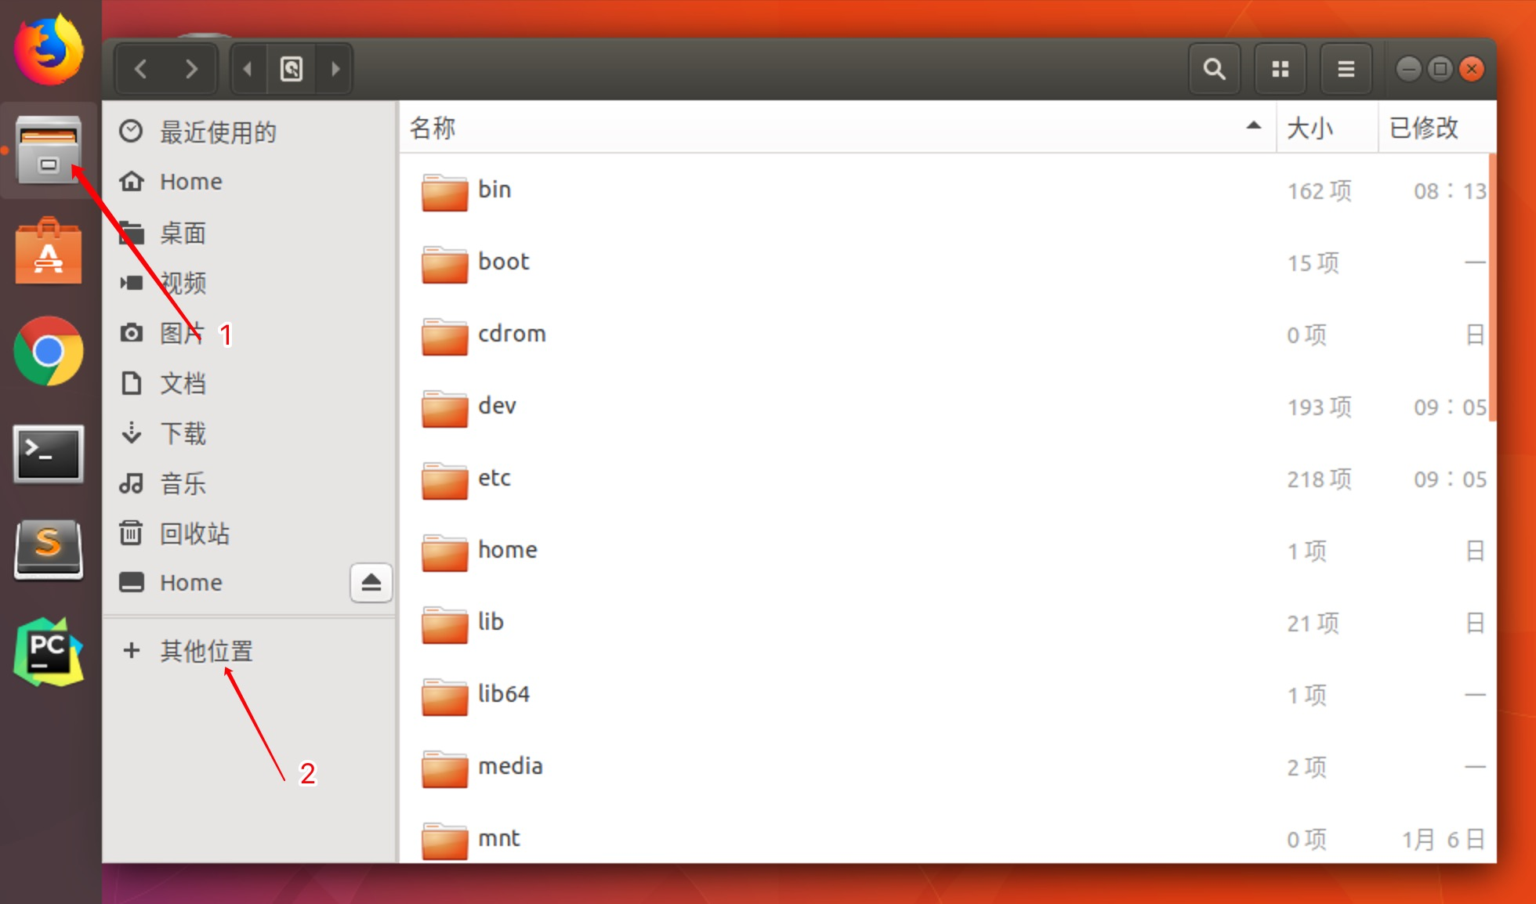Go forward to next folder
1536x904 pixels.
point(191,69)
